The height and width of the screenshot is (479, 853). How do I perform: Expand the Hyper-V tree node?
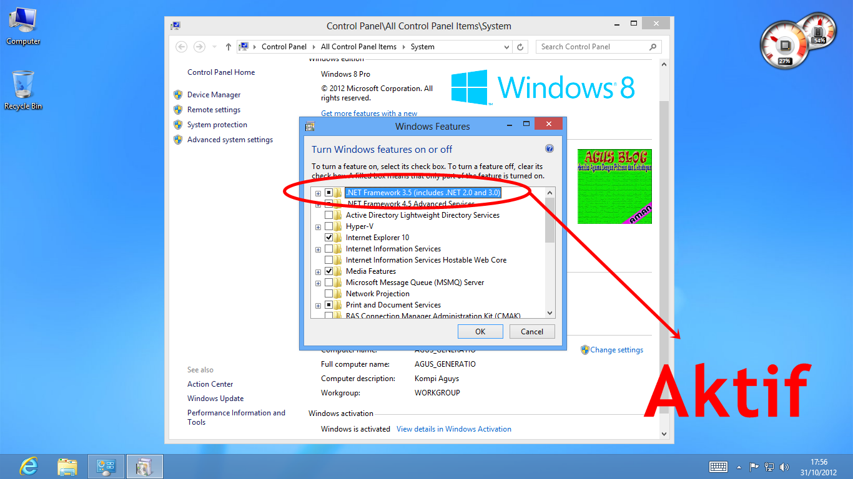coord(318,227)
